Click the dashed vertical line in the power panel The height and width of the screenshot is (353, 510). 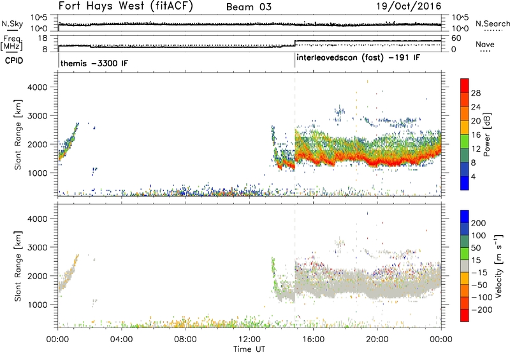[295, 134]
